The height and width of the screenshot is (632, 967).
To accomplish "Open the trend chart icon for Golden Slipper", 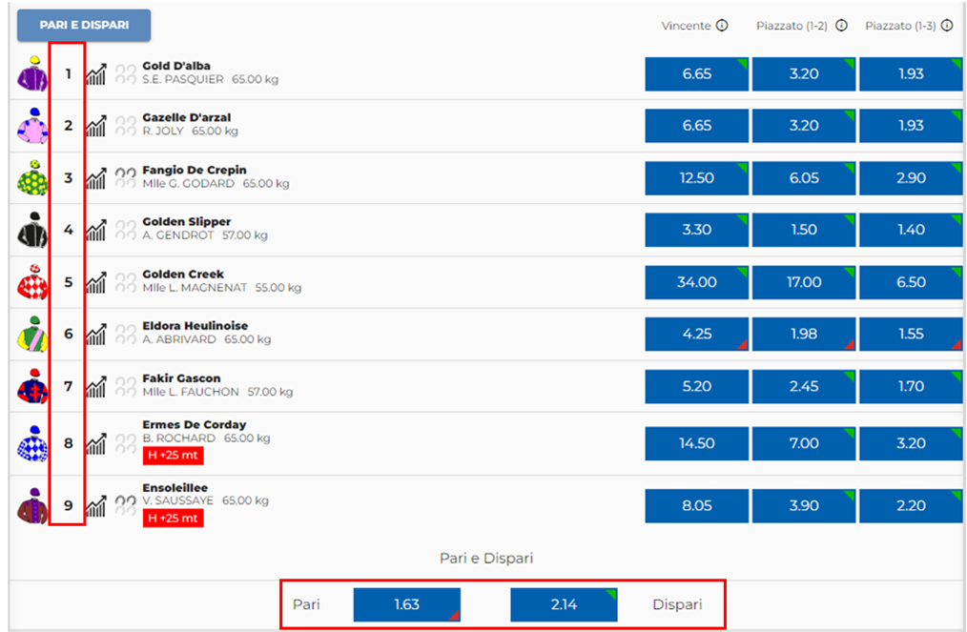I will (x=96, y=230).
